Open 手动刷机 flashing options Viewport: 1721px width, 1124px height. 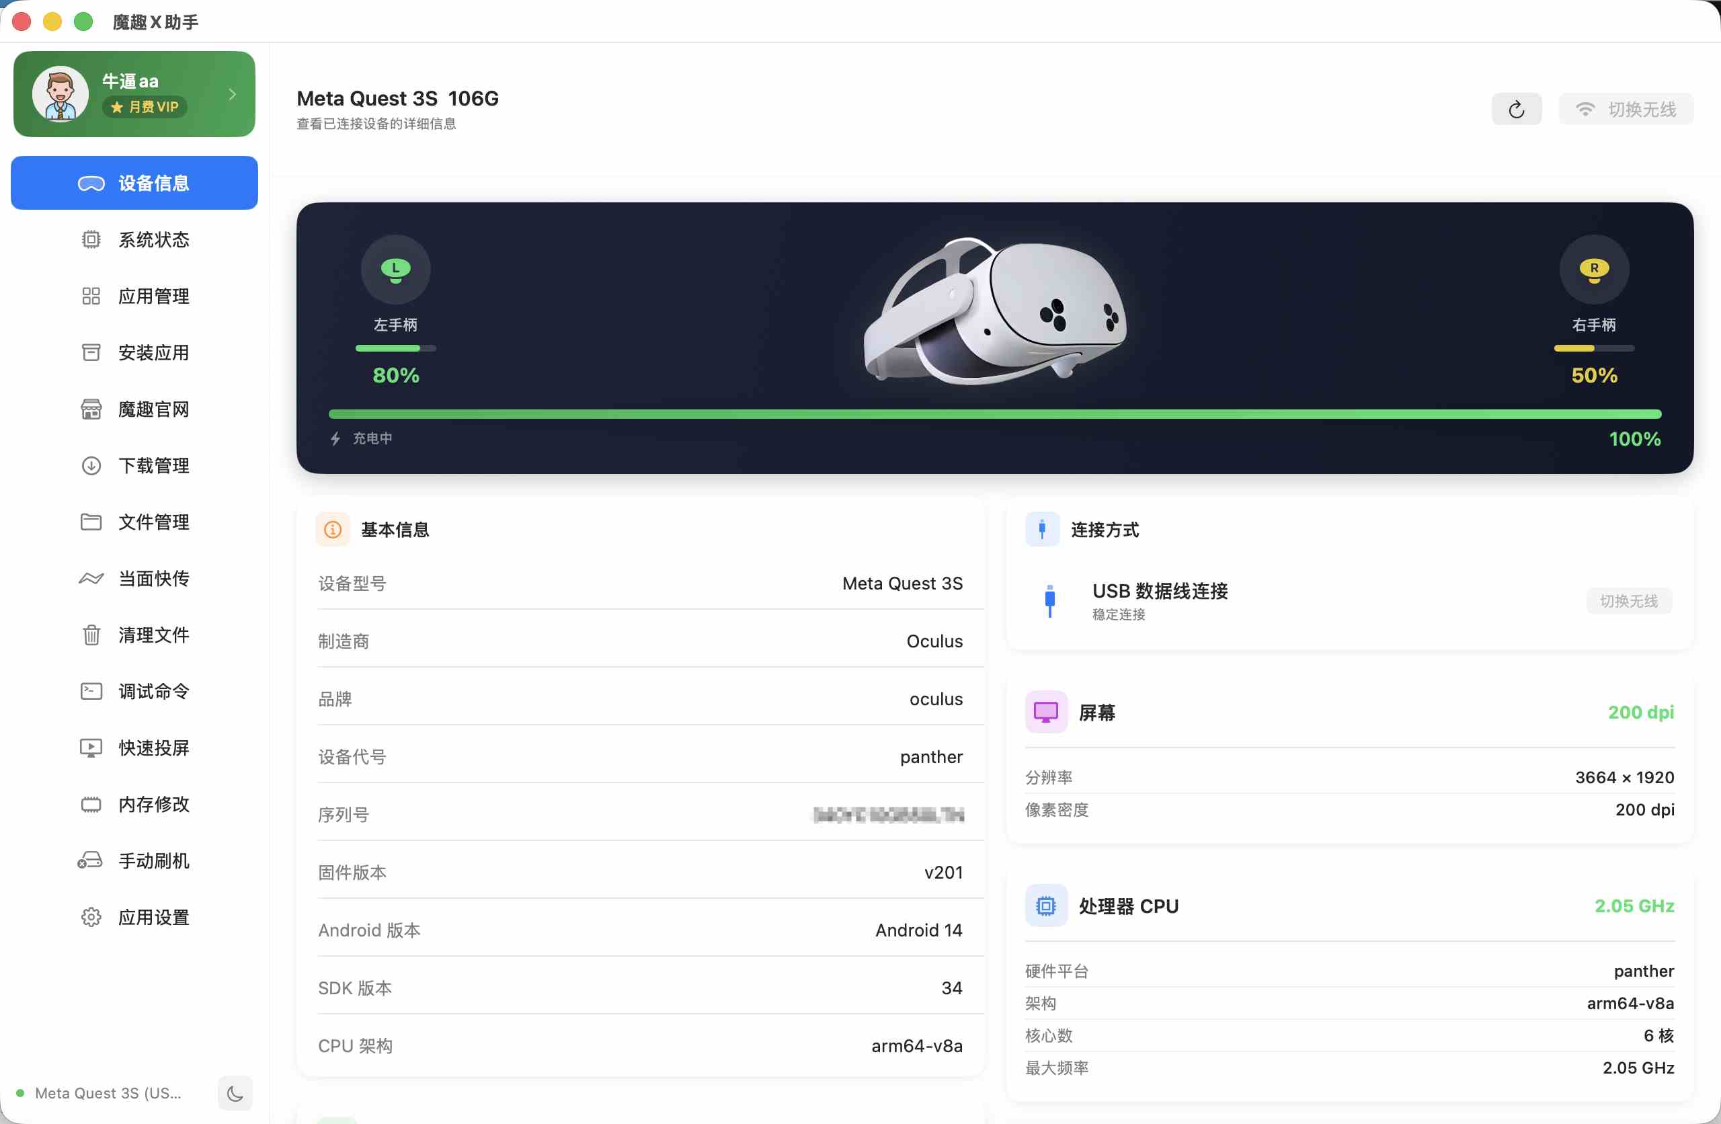coord(134,860)
